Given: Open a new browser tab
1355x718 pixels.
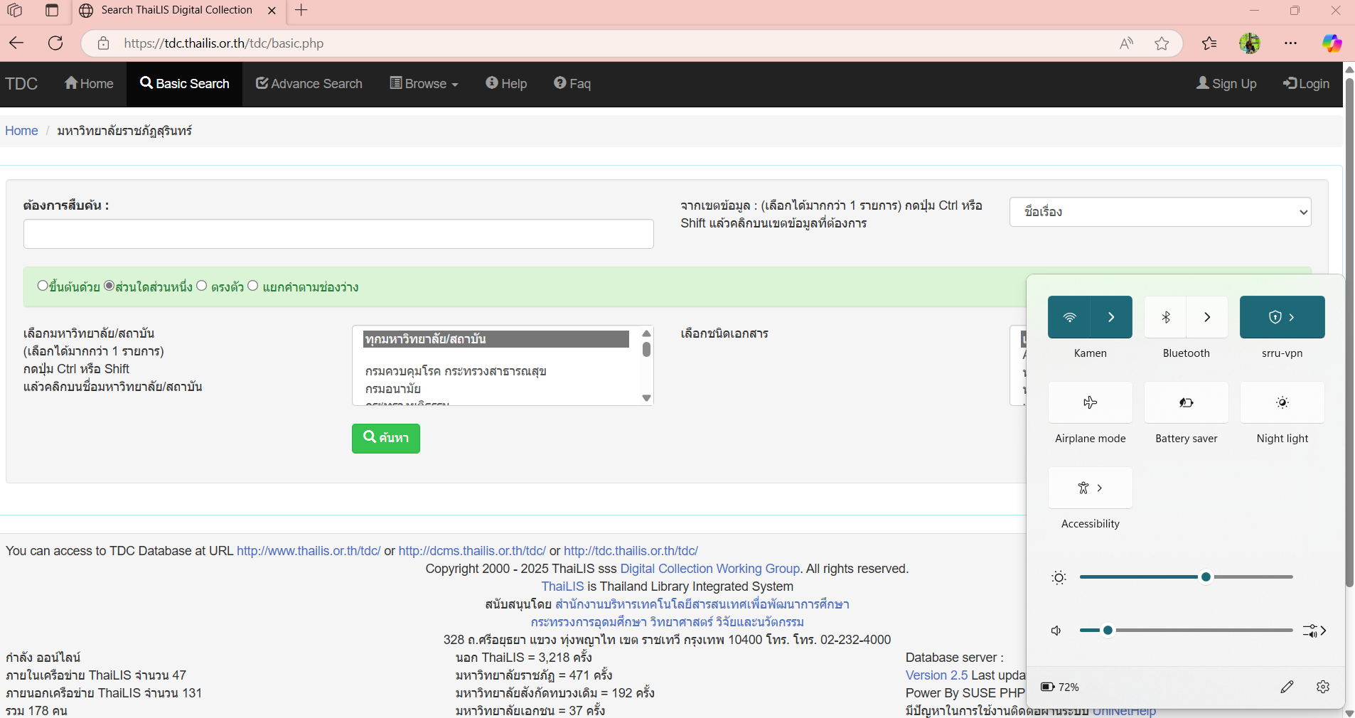Looking at the screenshot, I should 301,10.
